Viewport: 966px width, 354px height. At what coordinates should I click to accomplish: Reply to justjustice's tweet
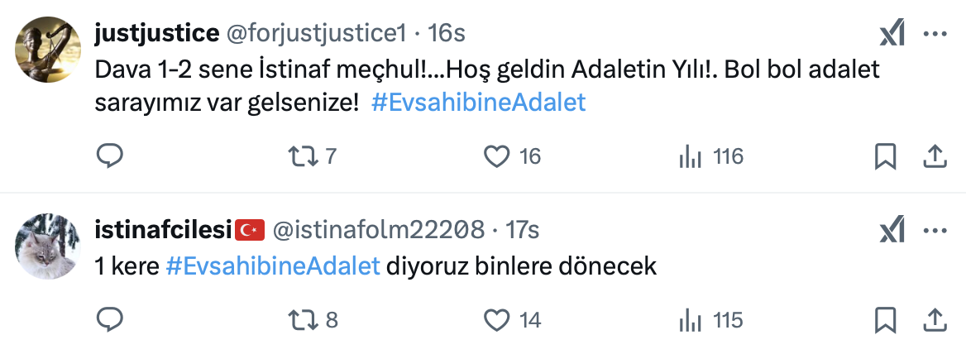(x=110, y=155)
